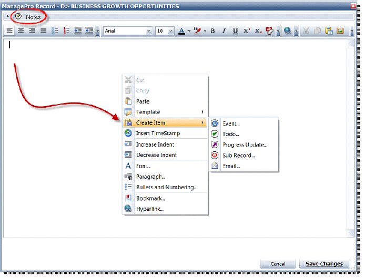
Task: Open the Arial font name dropdown
Action: pos(149,31)
